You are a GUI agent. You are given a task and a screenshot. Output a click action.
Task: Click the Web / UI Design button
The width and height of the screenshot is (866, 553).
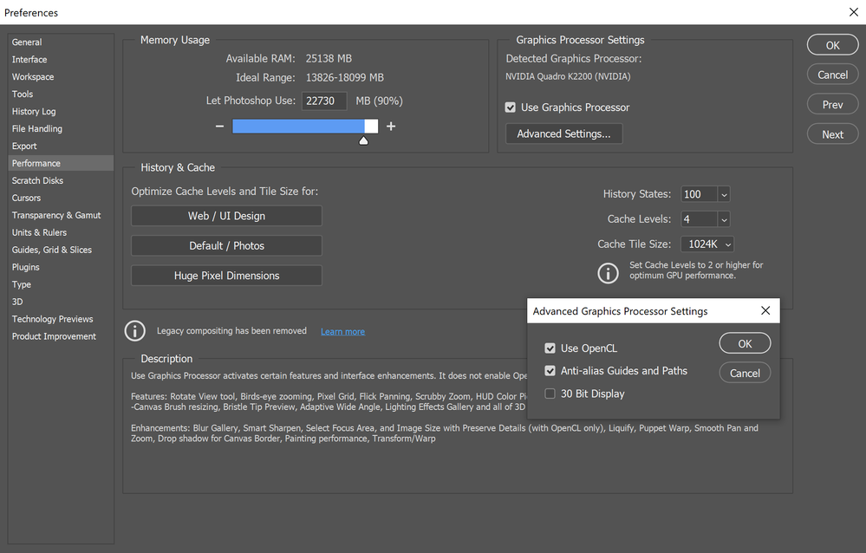(x=226, y=216)
